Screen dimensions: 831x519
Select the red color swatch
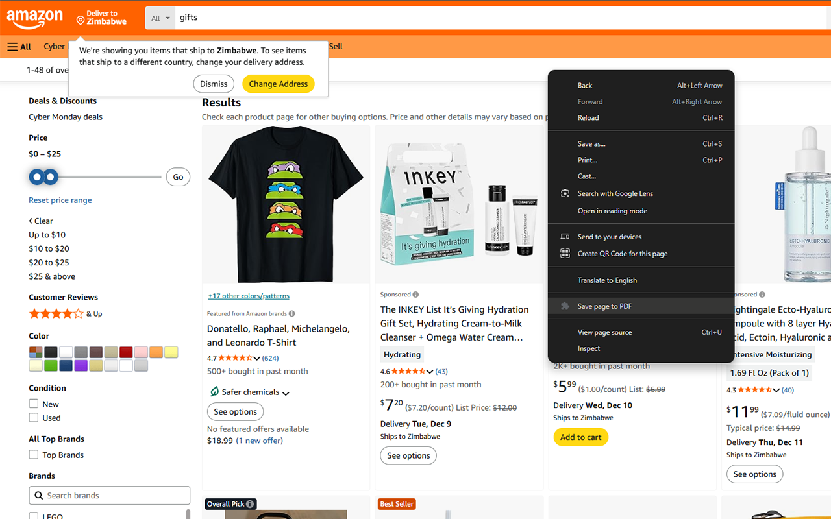[125, 352]
